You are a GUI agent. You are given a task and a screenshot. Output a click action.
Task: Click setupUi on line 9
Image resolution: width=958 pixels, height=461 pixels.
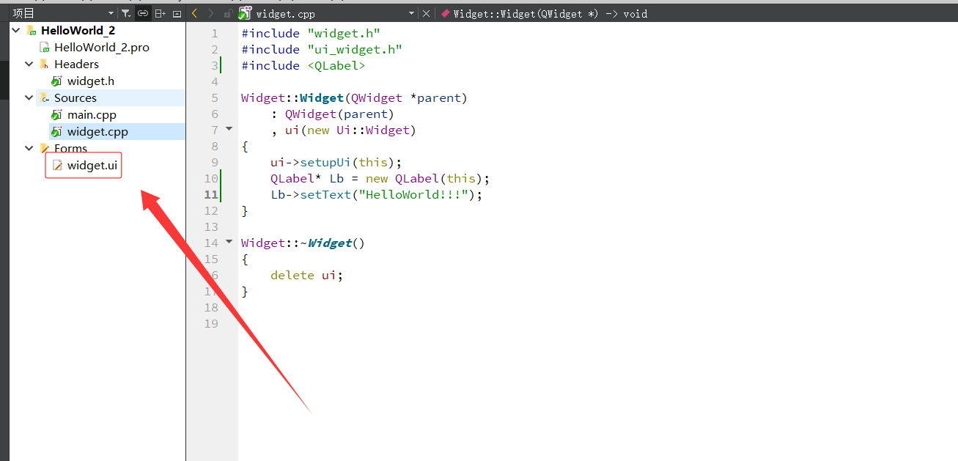coord(325,163)
